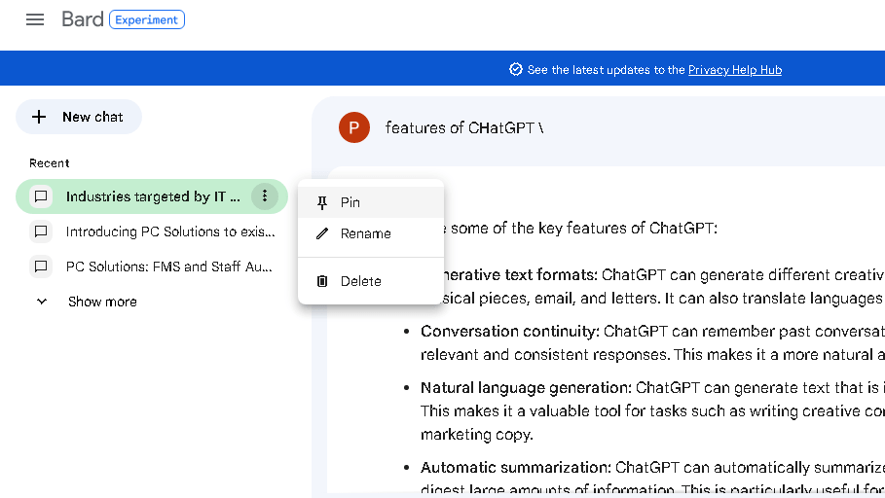This screenshot has height=498, width=885.
Task: Click three-dot options for Industries chat
Action: [265, 196]
